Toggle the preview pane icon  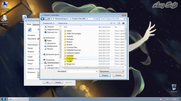click(x=118, y=23)
